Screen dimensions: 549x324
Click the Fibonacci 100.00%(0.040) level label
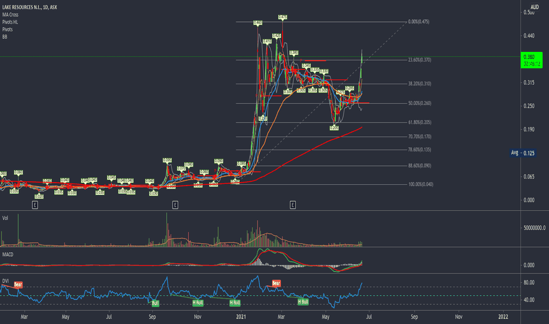coord(421,184)
